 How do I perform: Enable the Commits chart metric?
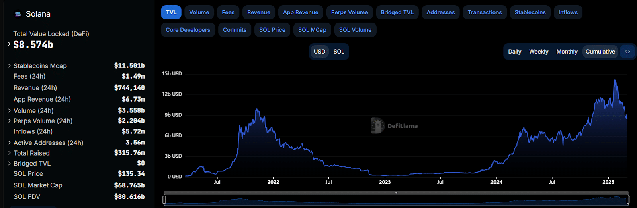pyautogui.click(x=234, y=30)
